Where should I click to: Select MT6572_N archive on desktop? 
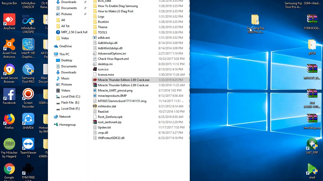(x=312, y=72)
